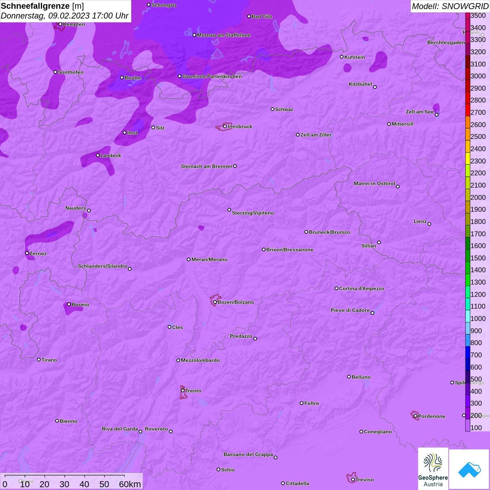This screenshot has width=490, height=490.
Task: Click the 60km scale bar label
Action: [x=130, y=484]
